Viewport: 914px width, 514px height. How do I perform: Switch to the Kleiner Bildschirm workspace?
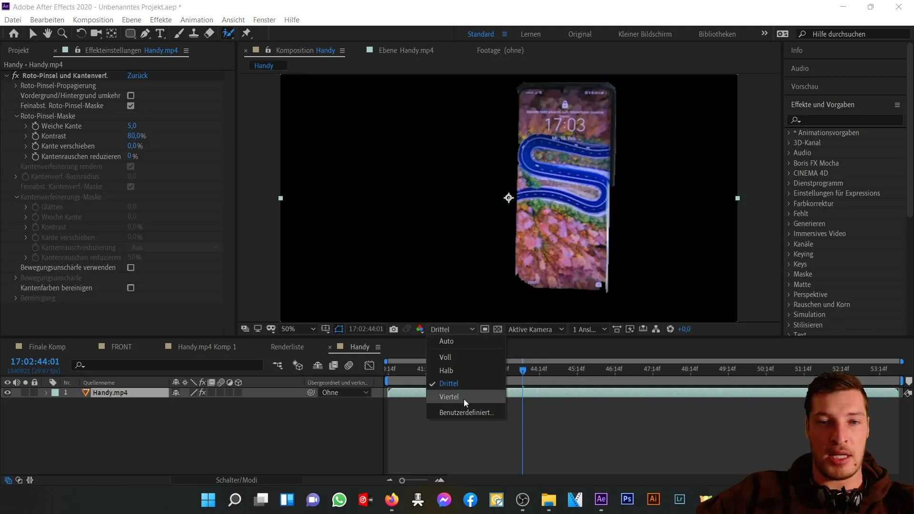645,34
